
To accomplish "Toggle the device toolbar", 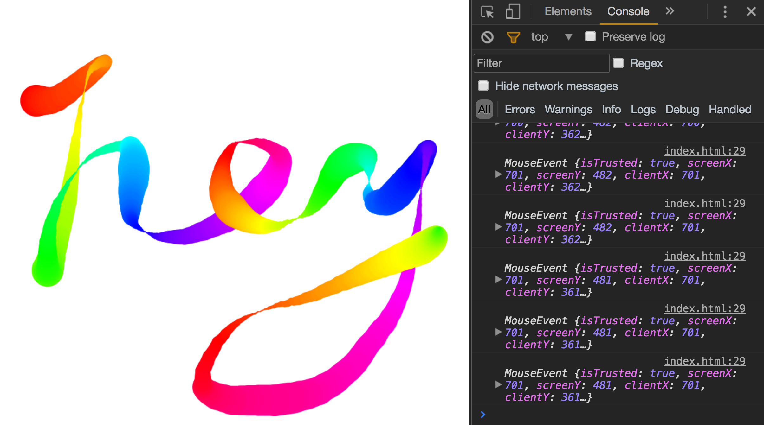I will tap(513, 12).
